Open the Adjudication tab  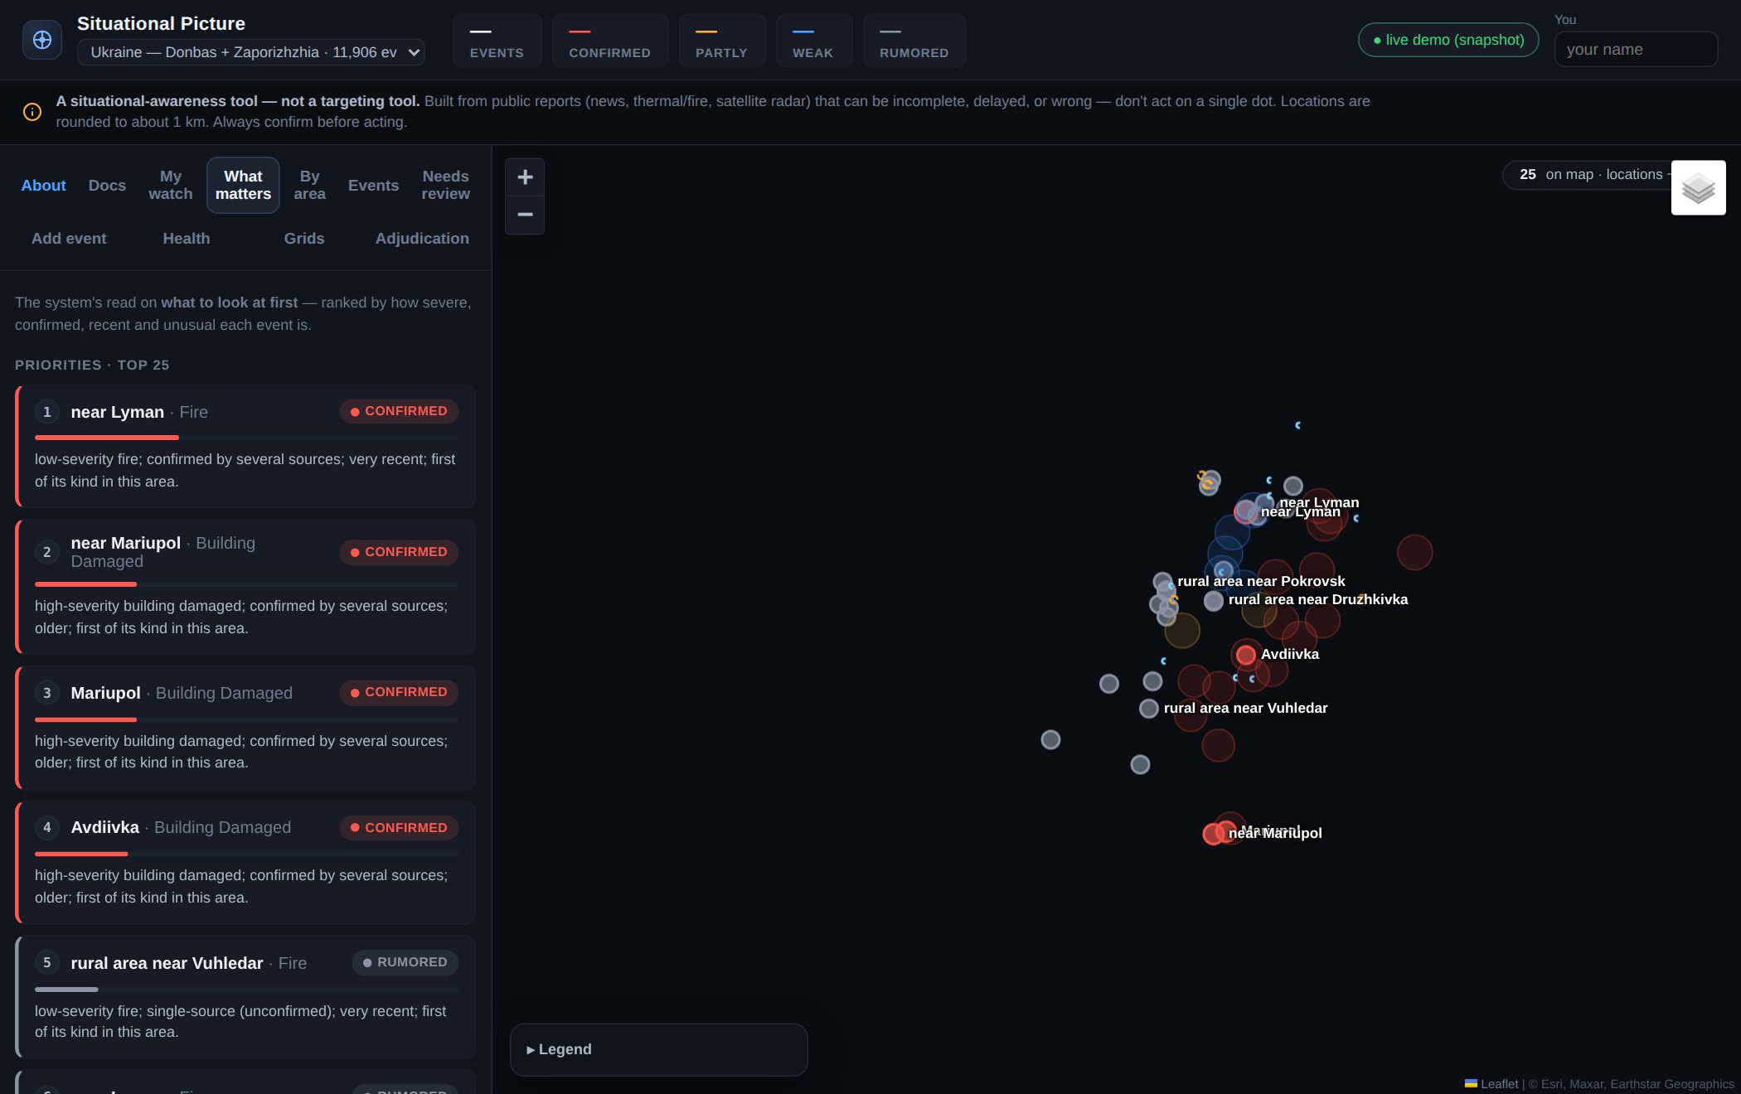(x=422, y=239)
